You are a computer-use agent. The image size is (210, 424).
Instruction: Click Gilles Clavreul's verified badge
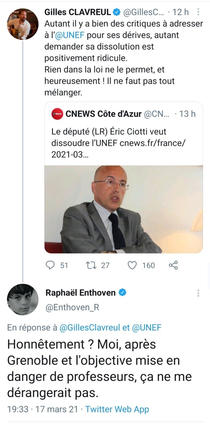coord(117,12)
